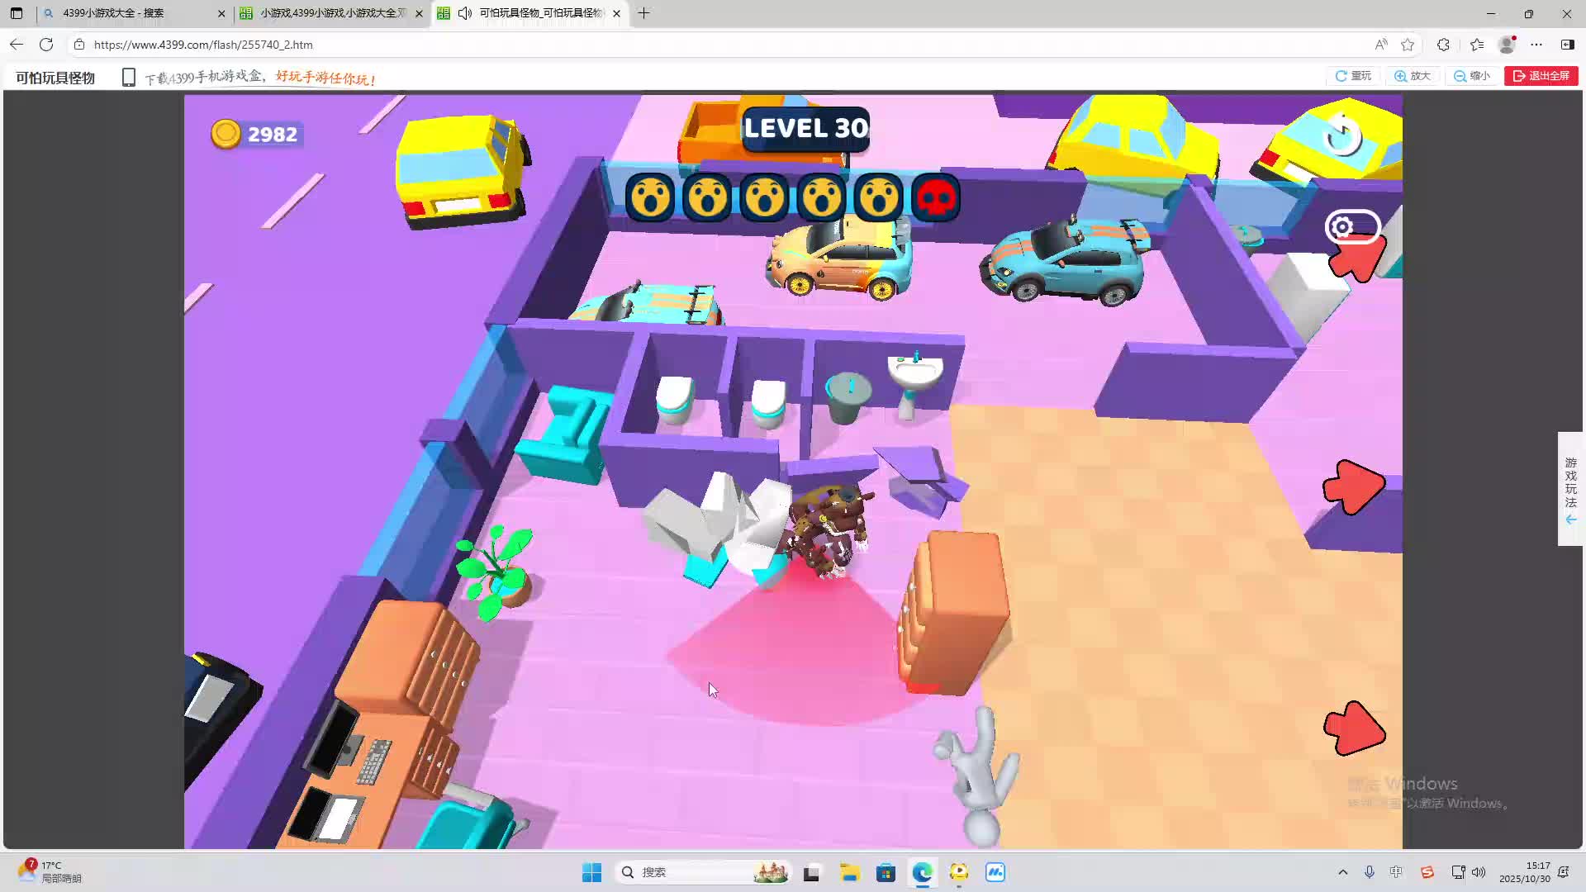Click the mobile phone download icon
Image resolution: width=1586 pixels, height=892 pixels.
click(128, 78)
